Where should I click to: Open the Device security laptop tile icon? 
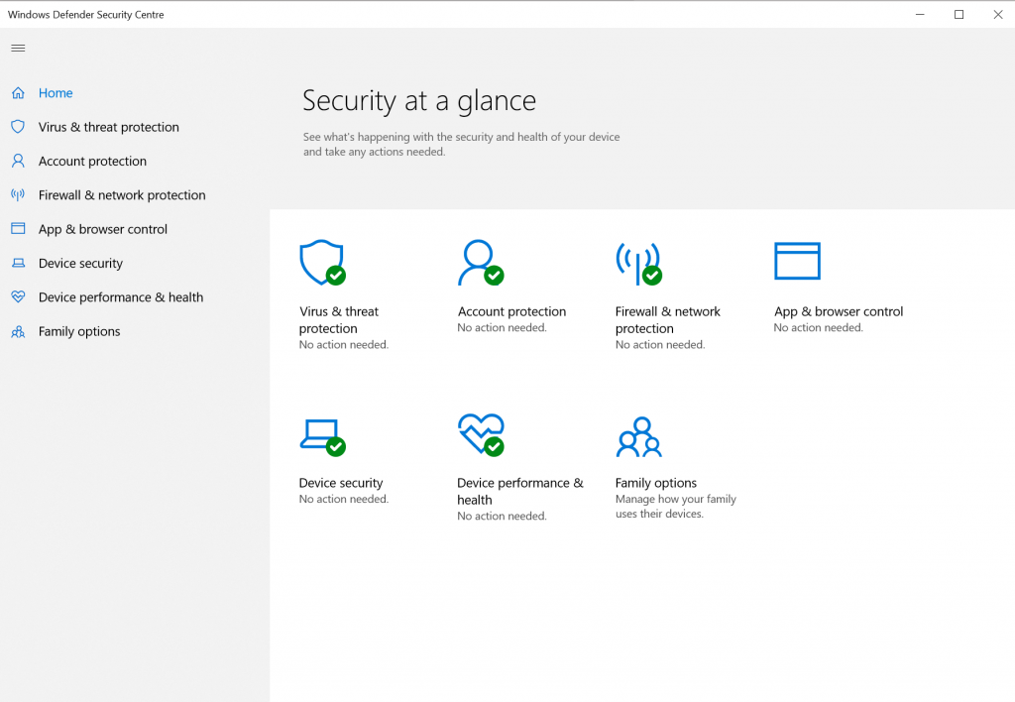(322, 437)
